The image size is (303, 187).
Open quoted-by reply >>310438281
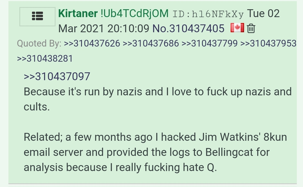[45, 59]
